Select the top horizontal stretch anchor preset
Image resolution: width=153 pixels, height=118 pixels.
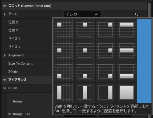point(127,29)
